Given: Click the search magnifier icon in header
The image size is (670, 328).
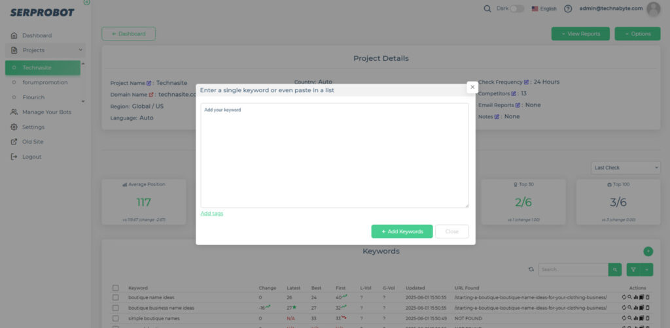Looking at the screenshot, I should click(x=487, y=8).
